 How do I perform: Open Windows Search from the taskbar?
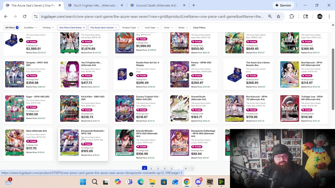point(95,182)
